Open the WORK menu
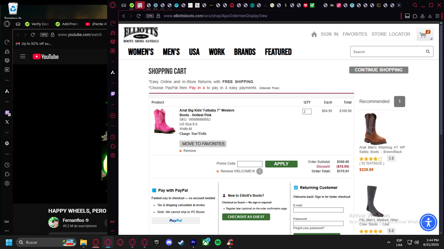444x249 pixels. click(x=217, y=52)
